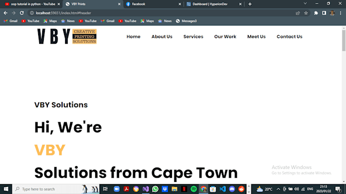This screenshot has height=194, width=346.
Task: Select the VBY Prints tab
Action: (x=93, y=4)
